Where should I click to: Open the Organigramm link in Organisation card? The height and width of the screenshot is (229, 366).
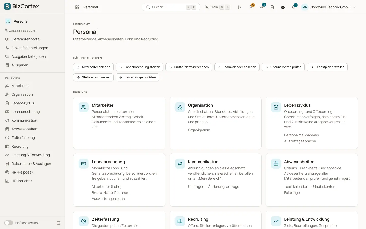pos(199,130)
